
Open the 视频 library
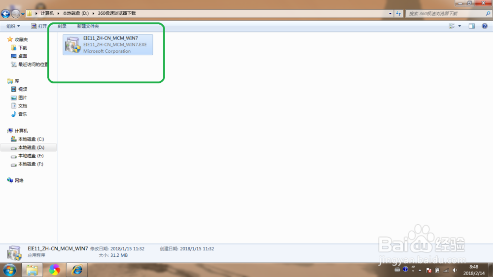[23, 89]
